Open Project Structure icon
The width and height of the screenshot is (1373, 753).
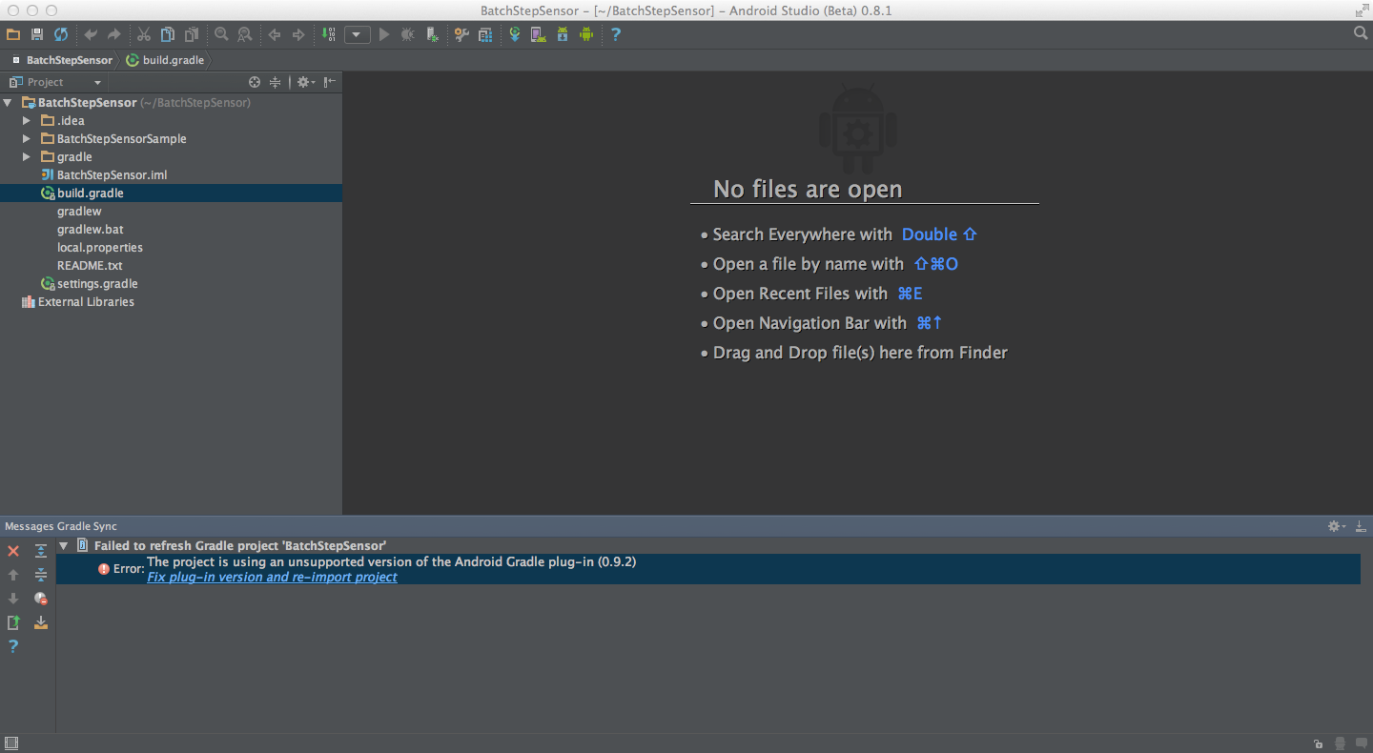tap(485, 34)
